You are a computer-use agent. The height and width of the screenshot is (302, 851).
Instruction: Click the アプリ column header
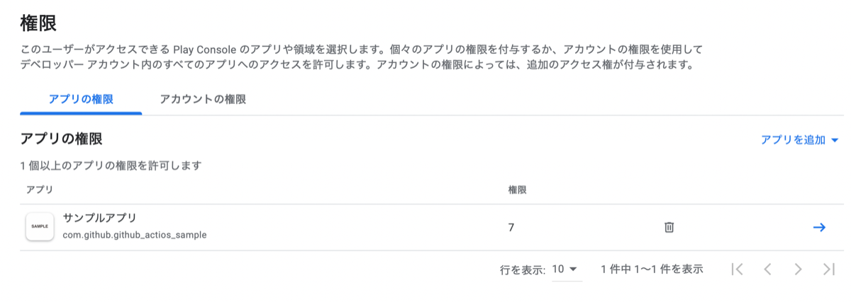coord(40,190)
